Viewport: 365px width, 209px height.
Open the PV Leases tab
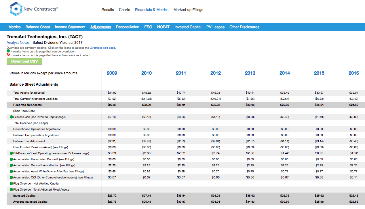tap(215, 27)
